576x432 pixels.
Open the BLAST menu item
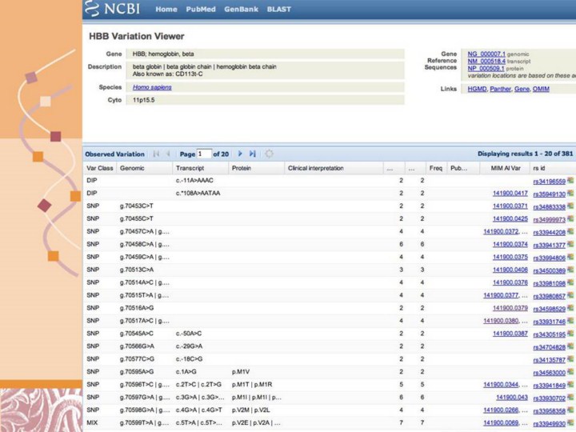pyautogui.click(x=279, y=10)
